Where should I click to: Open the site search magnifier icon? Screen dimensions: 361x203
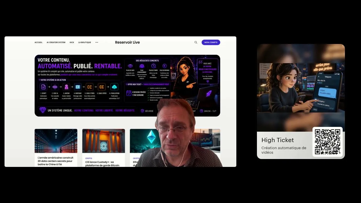[196, 42]
